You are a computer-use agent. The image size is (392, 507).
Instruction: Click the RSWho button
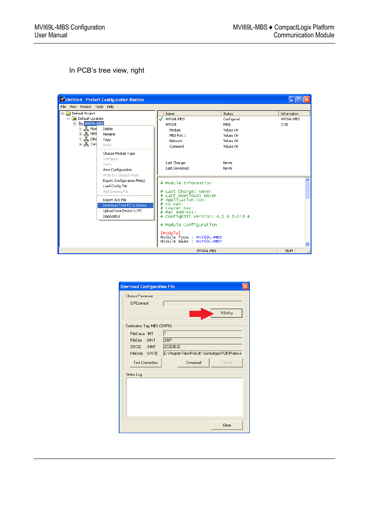(x=227, y=313)
